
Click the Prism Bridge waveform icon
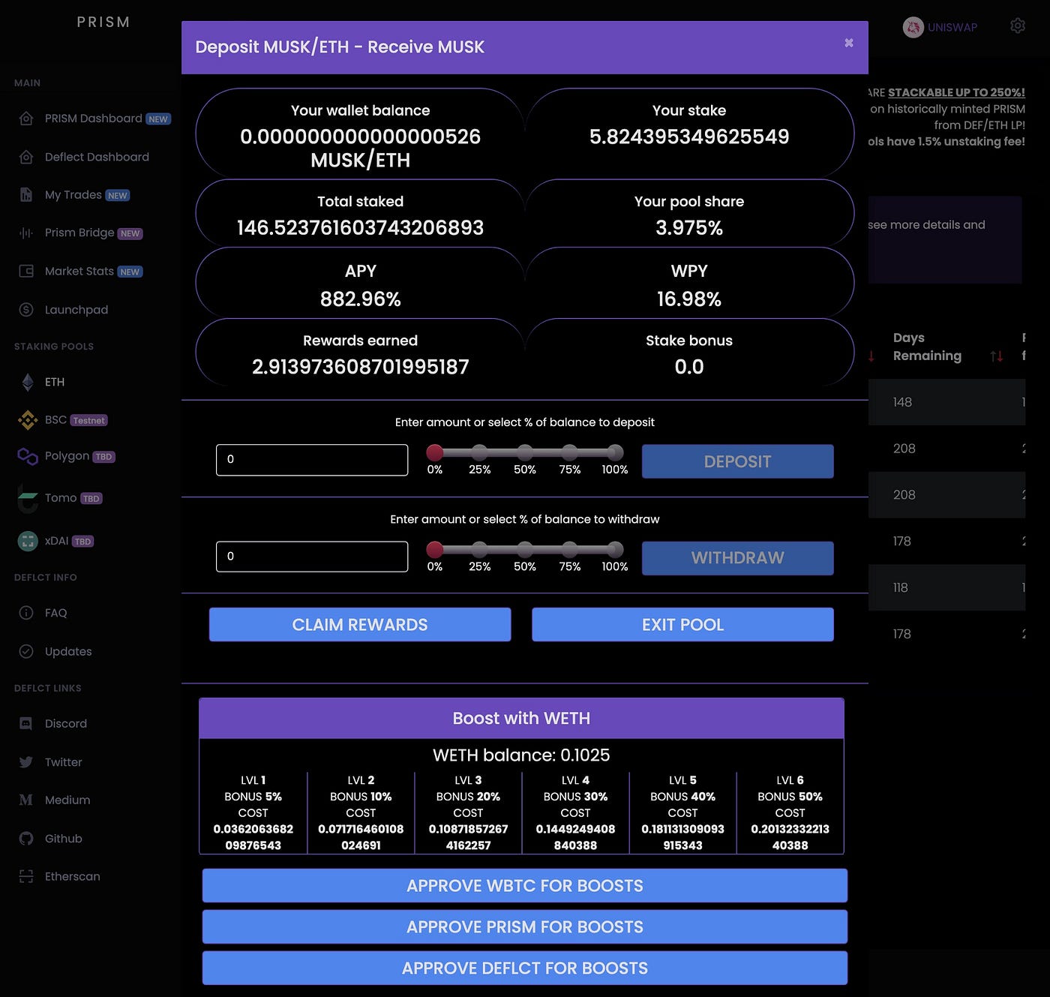coord(26,233)
